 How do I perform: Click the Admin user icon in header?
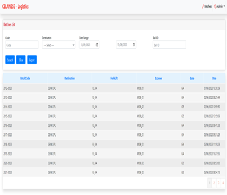pos(215,6)
